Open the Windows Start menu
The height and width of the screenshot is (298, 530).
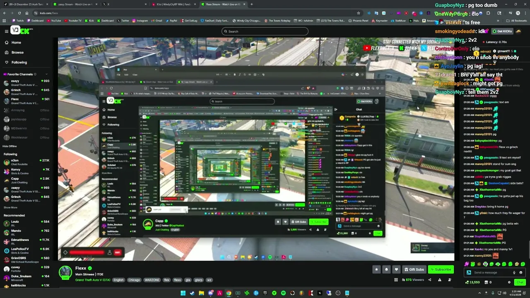[183, 293]
